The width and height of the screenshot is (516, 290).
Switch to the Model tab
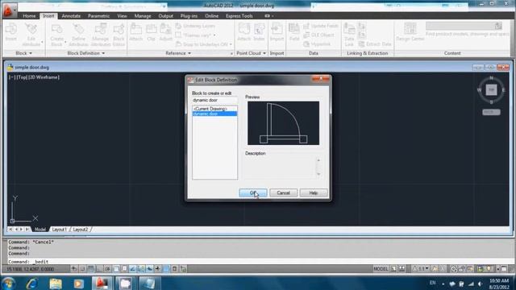[x=40, y=229]
